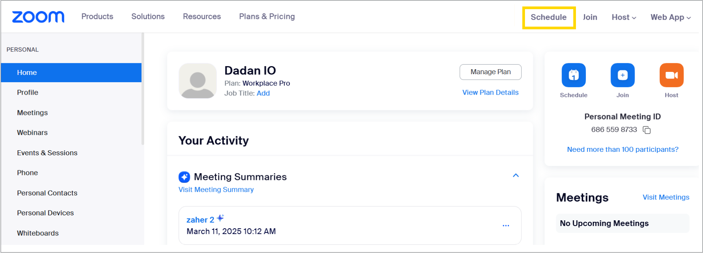Screen dimensions: 703x253
Task: Add a job title via Add link
Action: [x=263, y=93]
